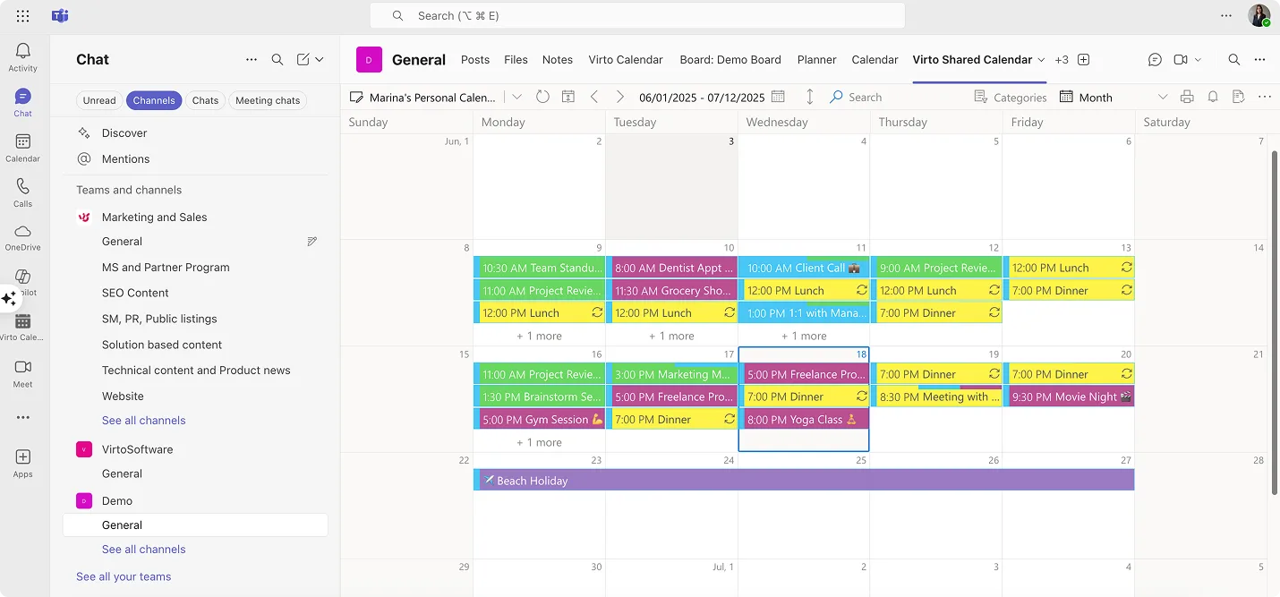The width and height of the screenshot is (1280, 597).
Task: Open the notifications bell in calendar toolbar
Action: tap(1213, 97)
